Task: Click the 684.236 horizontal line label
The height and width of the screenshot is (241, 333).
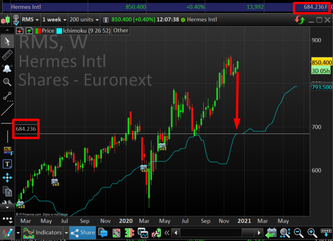Action: pyautogui.click(x=26, y=129)
